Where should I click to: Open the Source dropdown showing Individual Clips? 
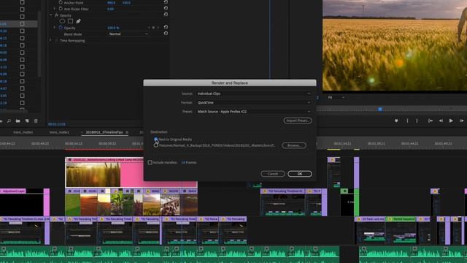253,94
